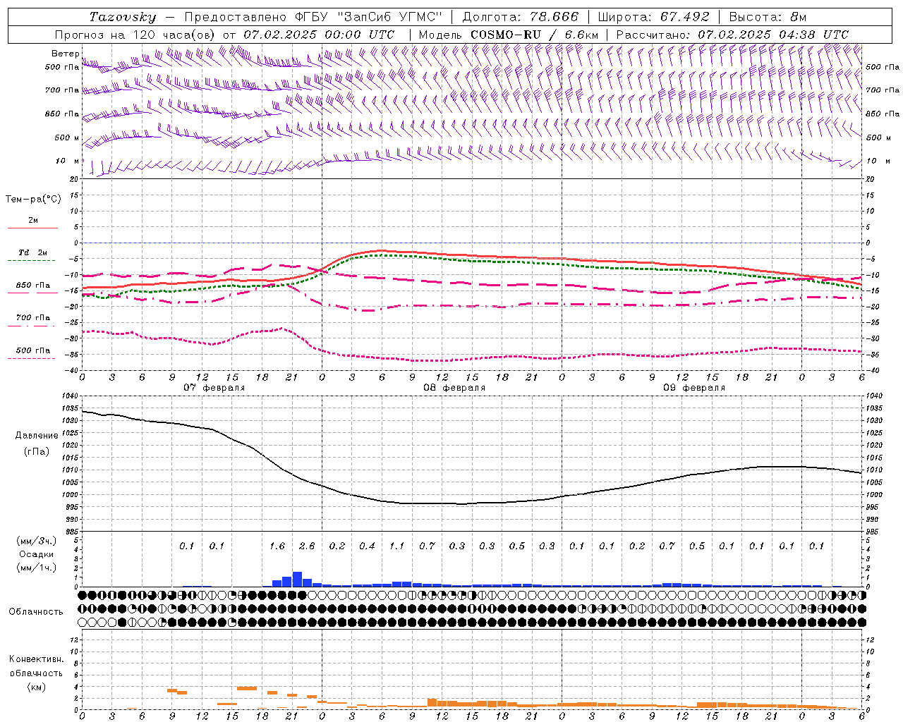903x722 pixels.
Task: Click the '700 гПа' temperature legend entry
Action: point(32,317)
